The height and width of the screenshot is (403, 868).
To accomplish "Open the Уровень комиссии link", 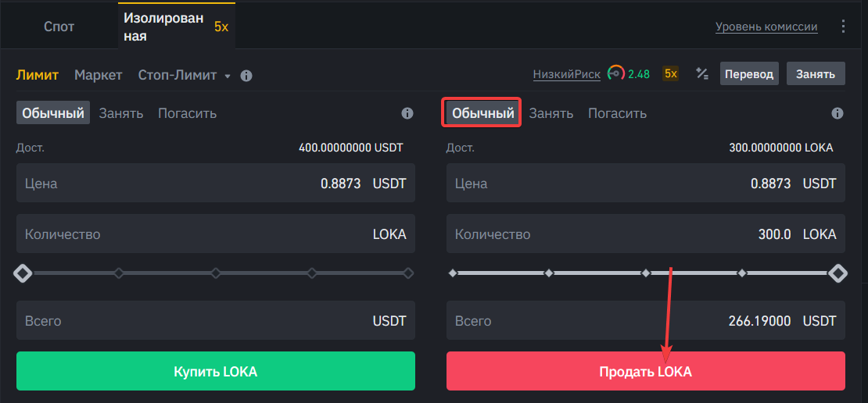I will click(766, 27).
